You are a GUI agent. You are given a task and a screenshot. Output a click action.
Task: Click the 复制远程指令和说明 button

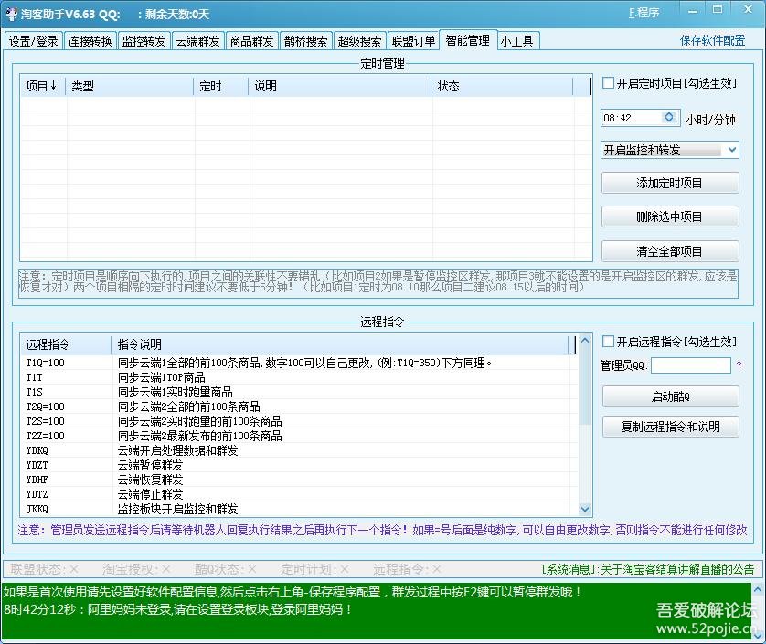click(x=670, y=427)
